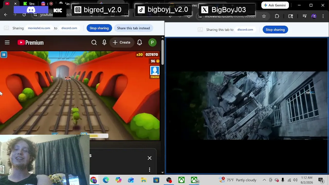Open Outlook from the taskbar
The height and width of the screenshot is (185, 329).
[131, 180]
